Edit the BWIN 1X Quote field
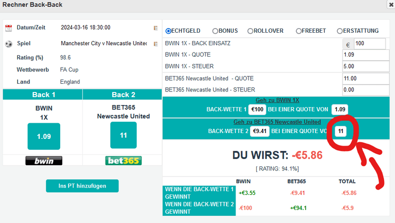 [366, 55]
